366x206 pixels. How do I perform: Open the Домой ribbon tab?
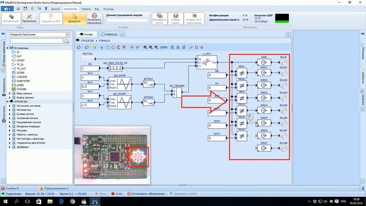pos(55,9)
